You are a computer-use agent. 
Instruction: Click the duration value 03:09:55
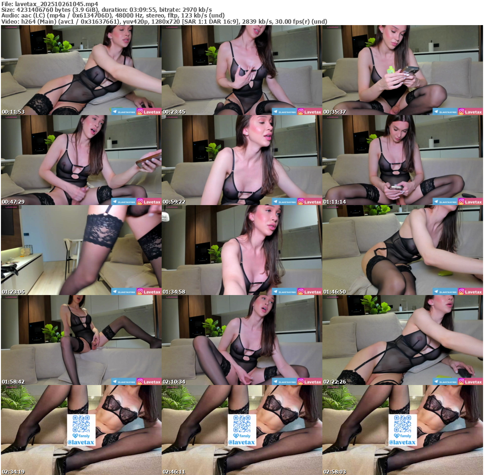pyautogui.click(x=143, y=10)
